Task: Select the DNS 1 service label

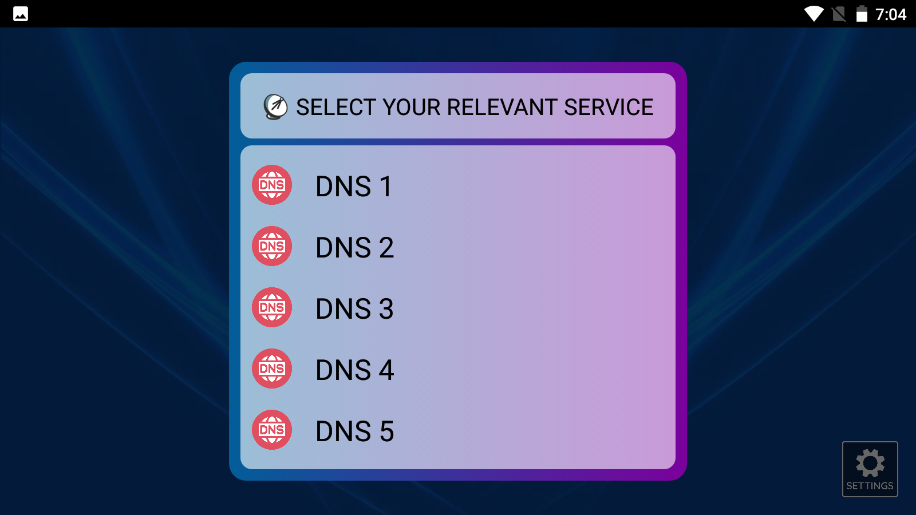Action: click(x=354, y=187)
